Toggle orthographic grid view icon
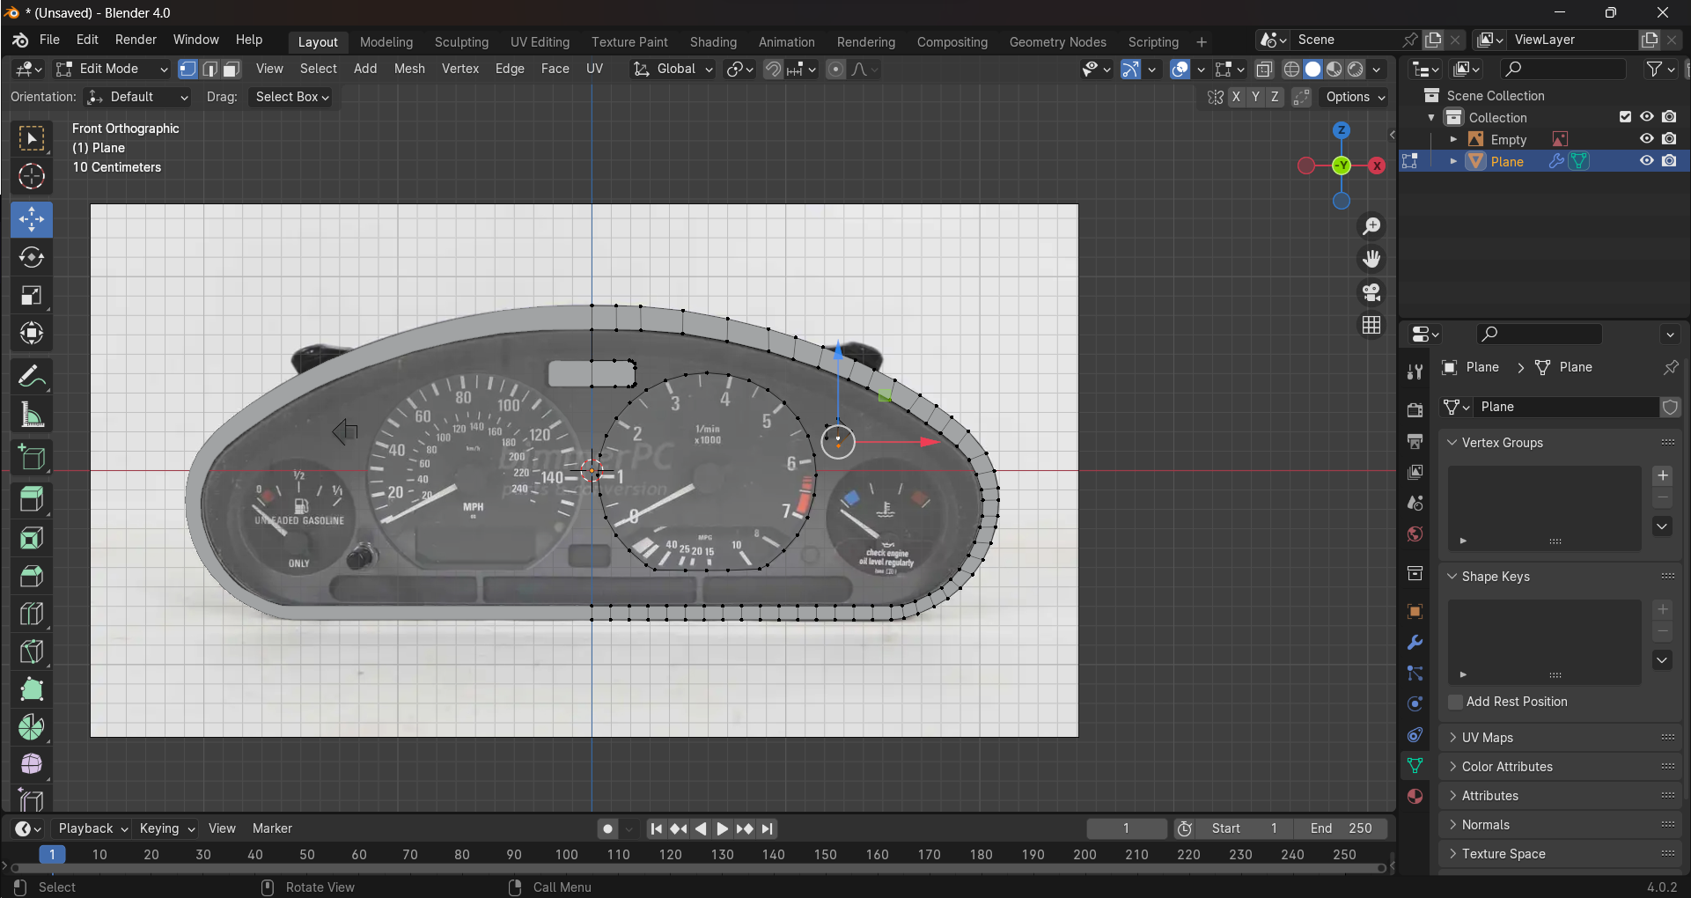1691x898 pixels. 1371,326
